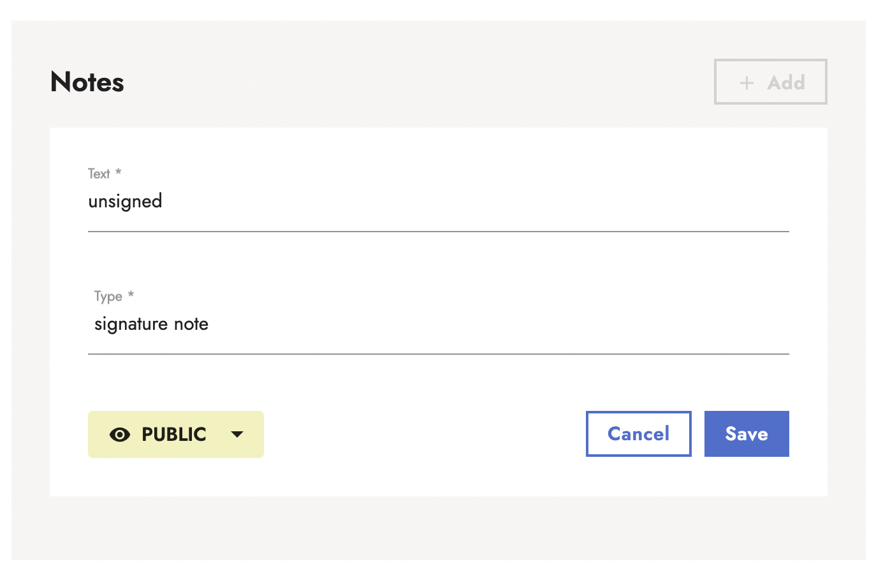Click the required asterisk next to Type
890x564 pixels.
131,295
